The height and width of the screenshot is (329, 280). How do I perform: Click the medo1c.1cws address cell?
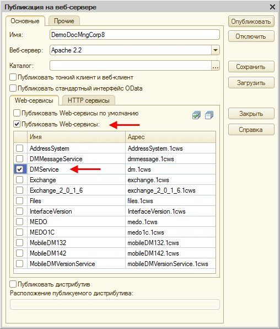[170, 232]
